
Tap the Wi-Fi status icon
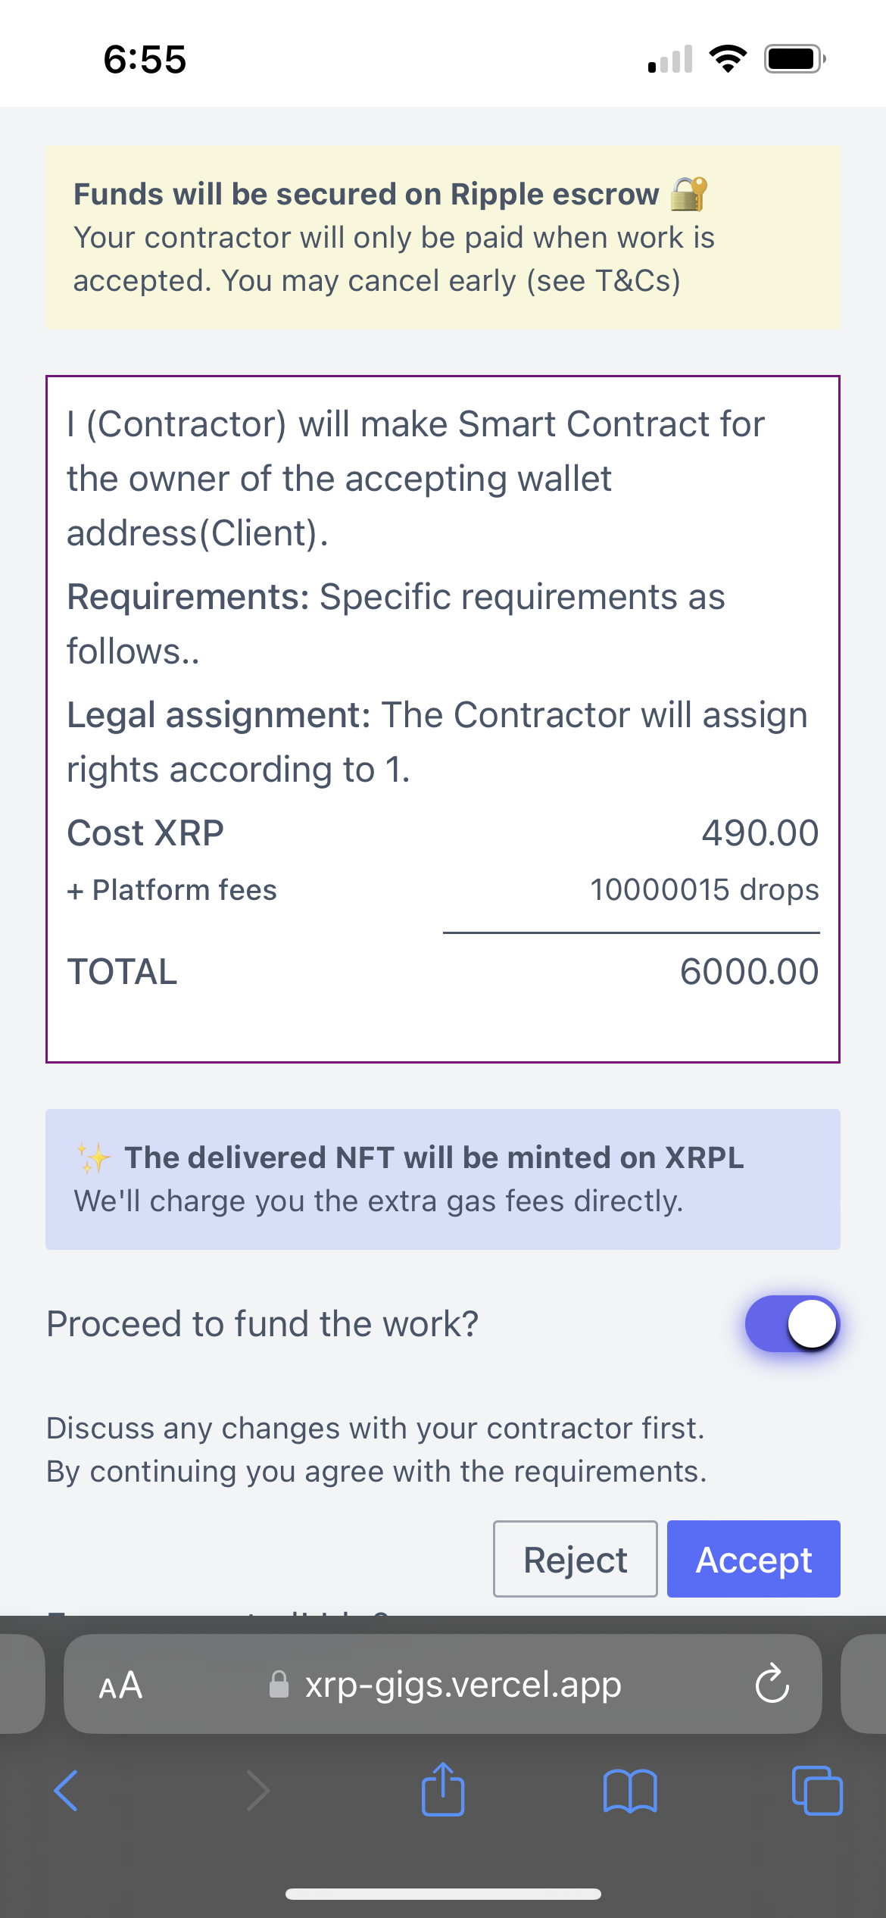pyautogui.click(x=728, y=58)
